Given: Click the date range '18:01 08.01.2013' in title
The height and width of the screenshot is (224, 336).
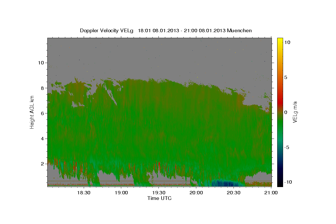Looking at the screenshot, I should [x=158, y=31].
